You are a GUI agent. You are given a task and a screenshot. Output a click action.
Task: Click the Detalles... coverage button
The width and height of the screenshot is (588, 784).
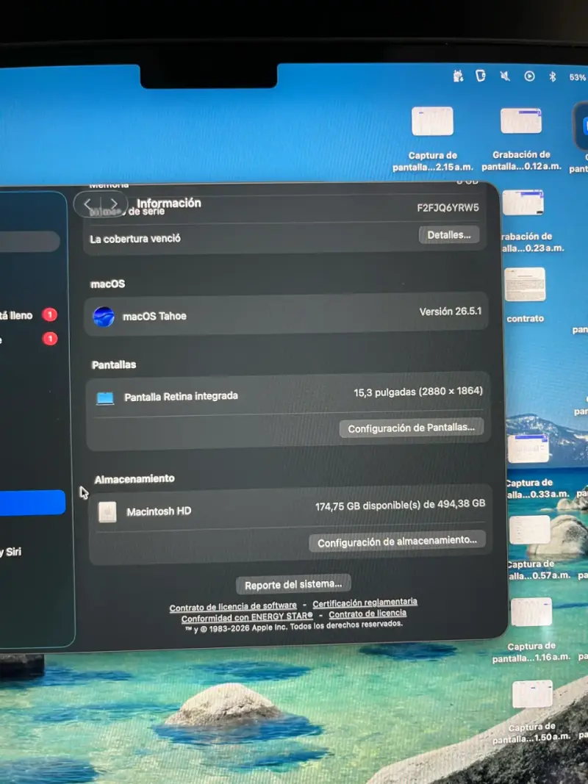[x=448, y=235]
